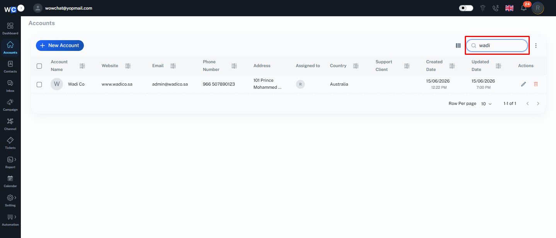Click the Wadi Co account name
This screenshot has width=556, height=238.
[x=76, y=84]
